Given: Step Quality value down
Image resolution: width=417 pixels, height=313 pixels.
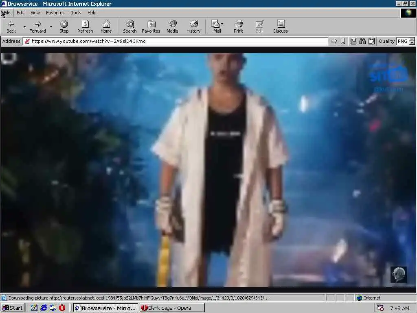Looking at the screenshot, I should [x=412, y=43].
